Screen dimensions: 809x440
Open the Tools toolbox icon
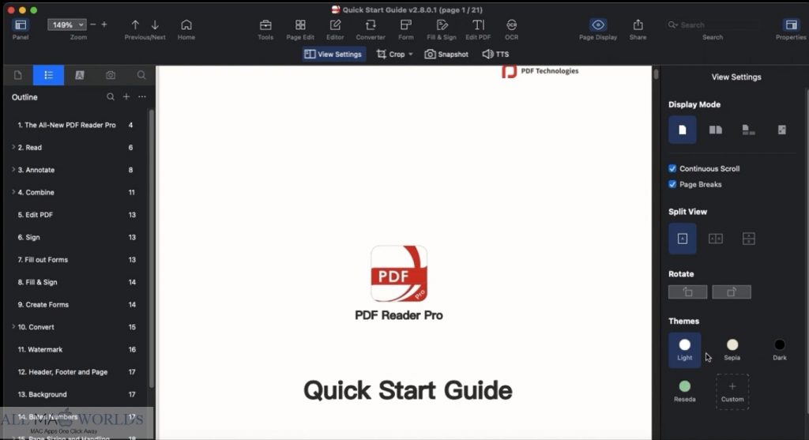pyautogui.click(x=265, y=24)
